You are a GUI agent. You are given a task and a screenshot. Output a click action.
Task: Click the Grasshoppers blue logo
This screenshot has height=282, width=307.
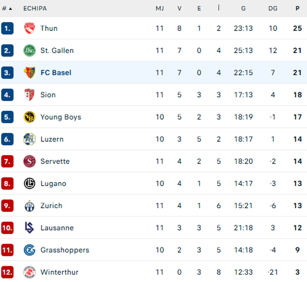pyautogui.click(x=29, y=250)
